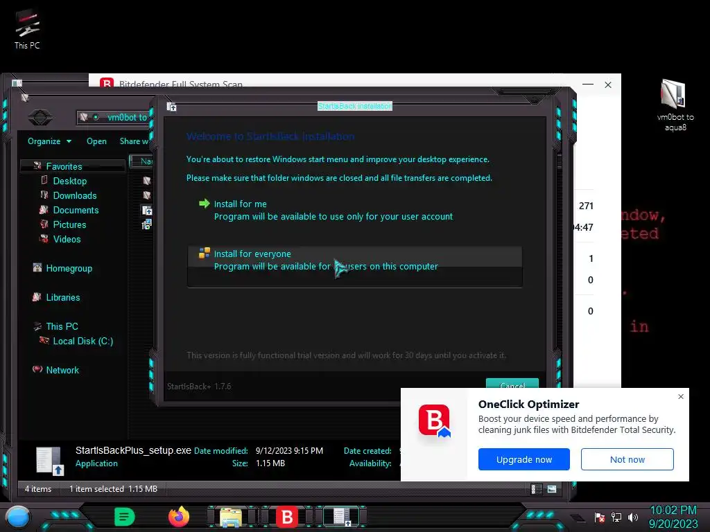Screen dimensions: 710x532
Task: Click the volume speaker tray icon
Action: click(633, 517)
